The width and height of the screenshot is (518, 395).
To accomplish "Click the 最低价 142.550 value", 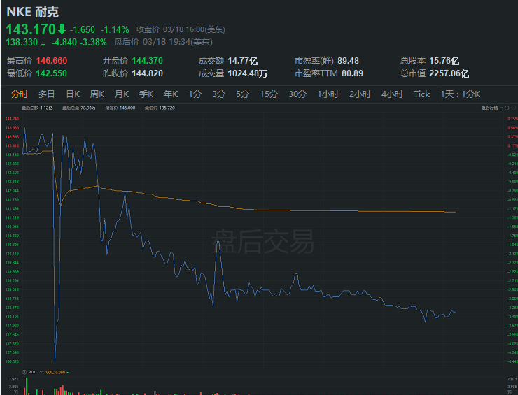I will click(52, 73).
